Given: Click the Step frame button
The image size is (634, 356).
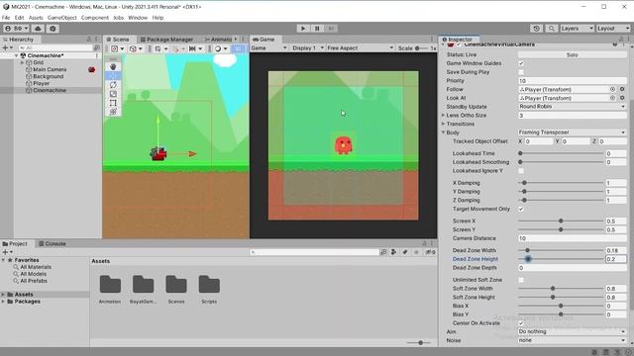Looking at the screenshot, I should point(331,29).
